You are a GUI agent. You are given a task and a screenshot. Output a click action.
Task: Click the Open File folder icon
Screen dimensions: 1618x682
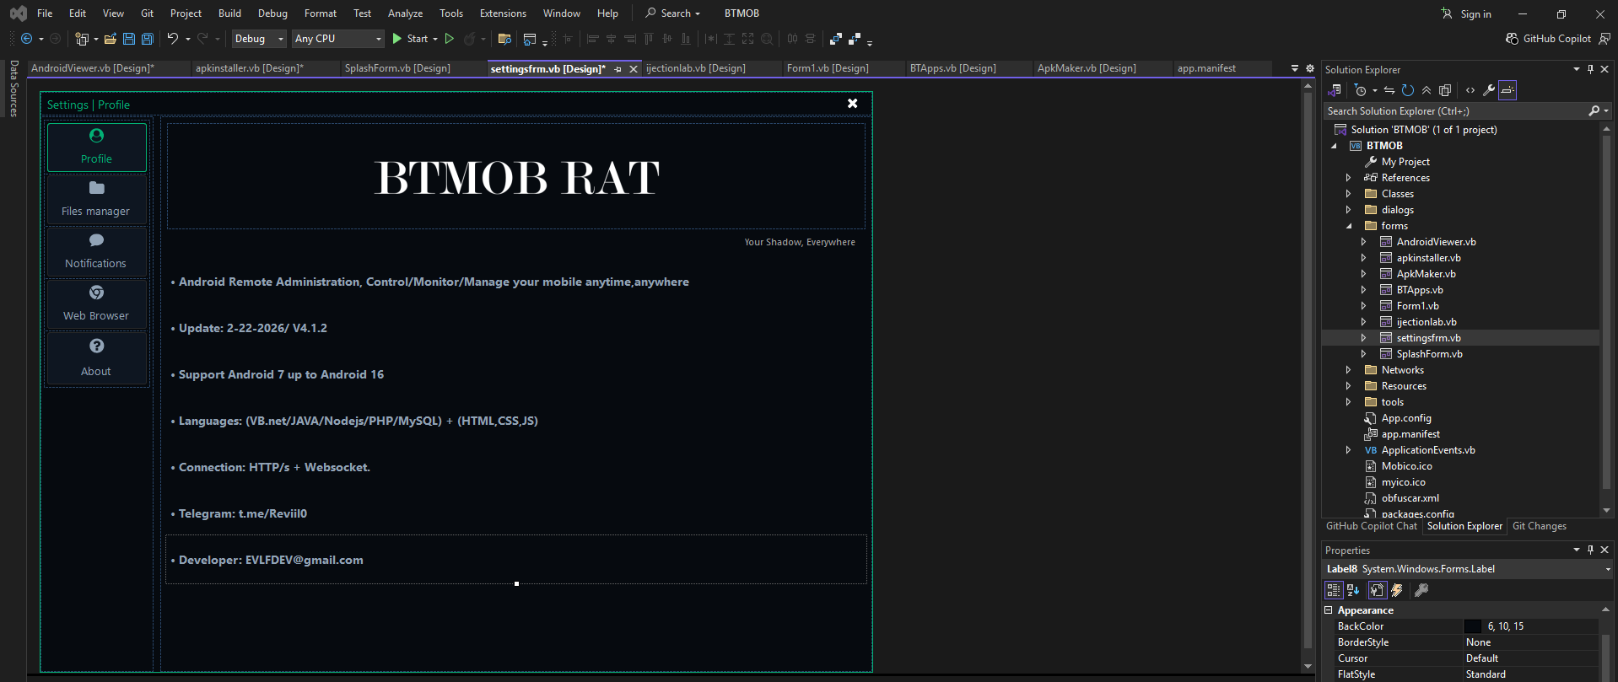(110, 39)
